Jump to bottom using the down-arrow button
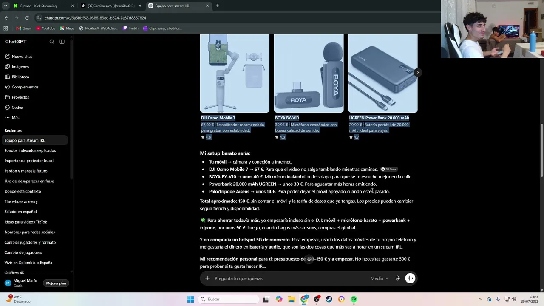 (309, 259)
